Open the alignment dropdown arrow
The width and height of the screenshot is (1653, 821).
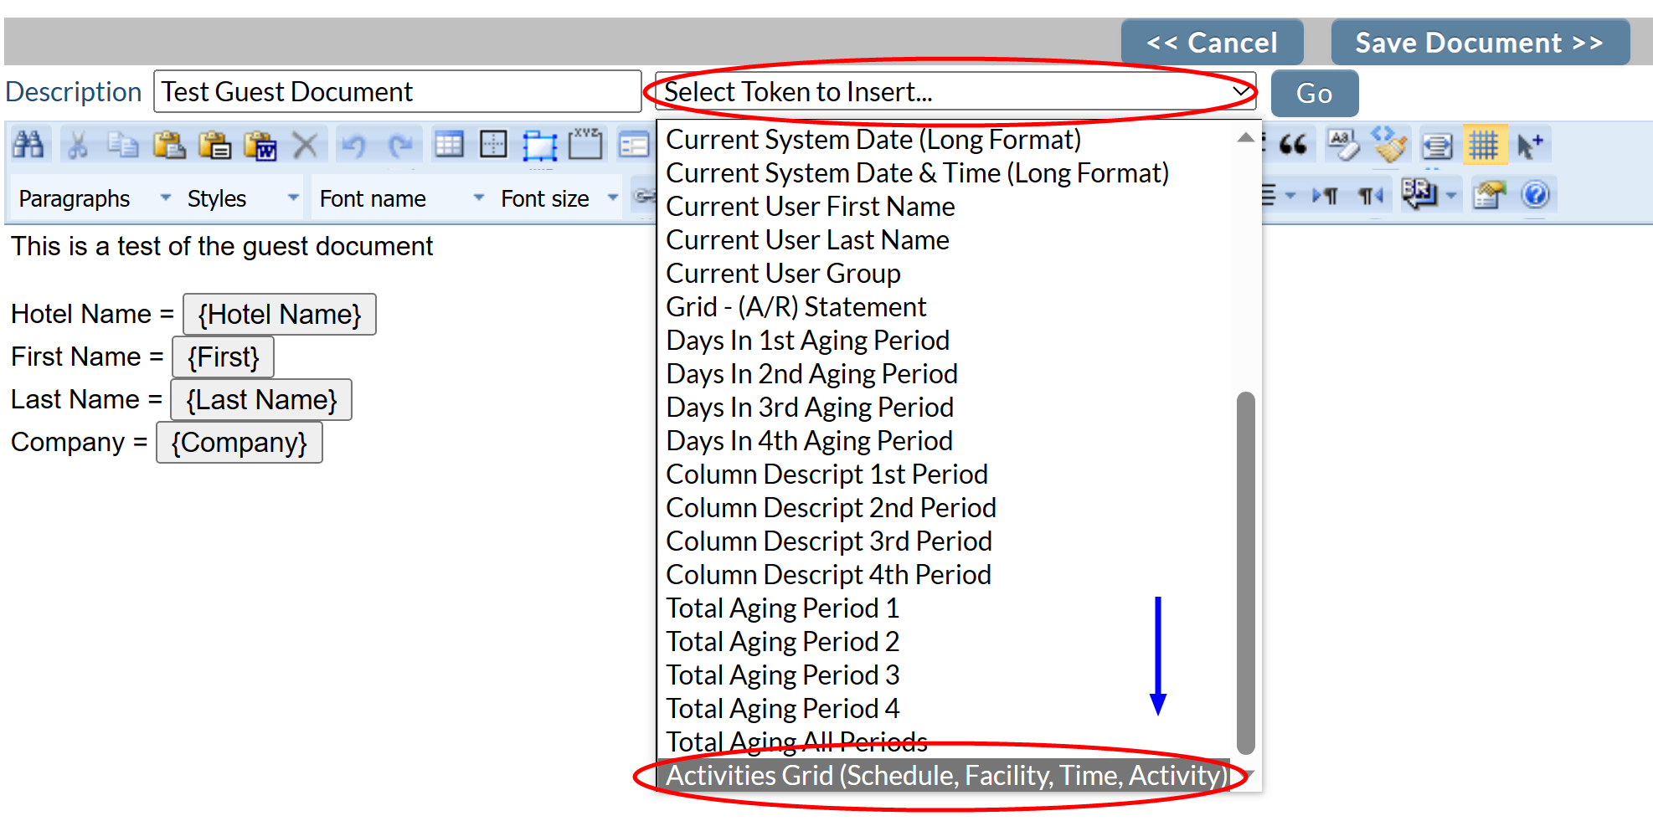1290,196
